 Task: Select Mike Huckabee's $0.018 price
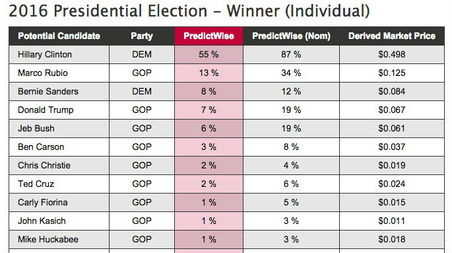(392, 239)
